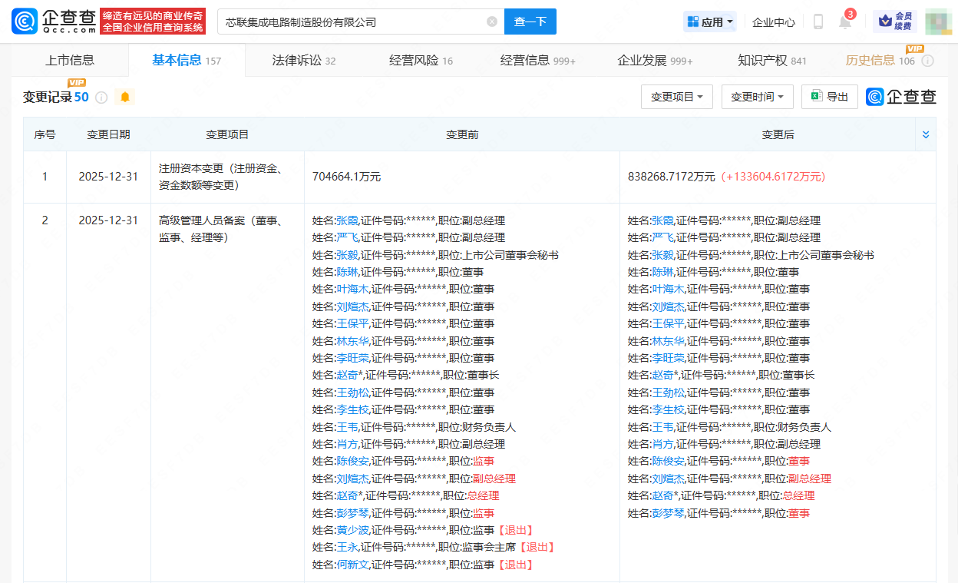Open the mobile phone app icon
Viewport: 958px width, 583px height.
pyautogui.click(x=818, y=22)
